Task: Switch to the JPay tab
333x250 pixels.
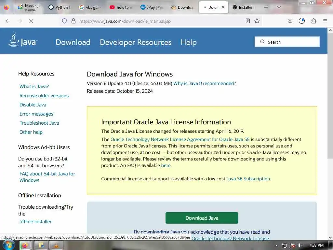Action: click(x=152, y=7)
